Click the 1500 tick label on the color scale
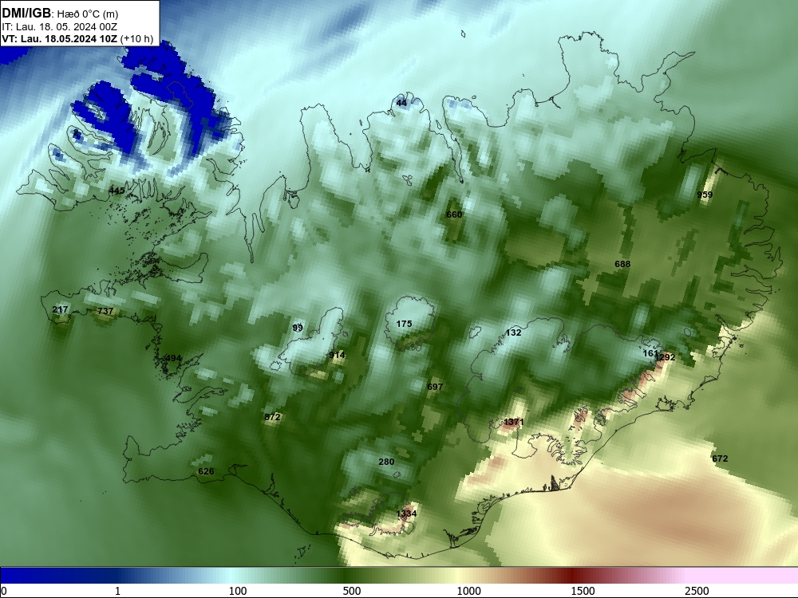798x598 pixels. tap(583, 591)
